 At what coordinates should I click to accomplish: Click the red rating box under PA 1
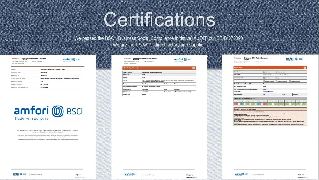point(236,104)
